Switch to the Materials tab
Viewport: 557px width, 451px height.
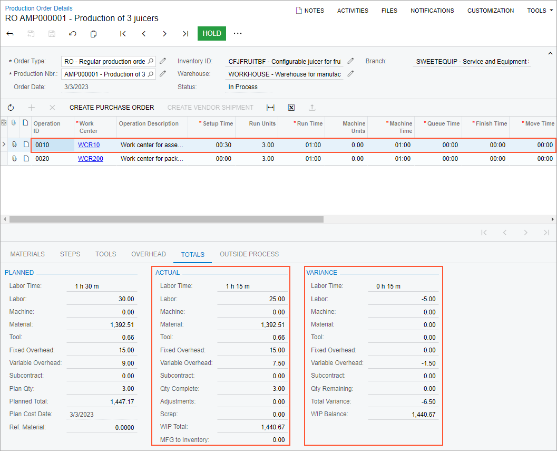click(27, 254)
